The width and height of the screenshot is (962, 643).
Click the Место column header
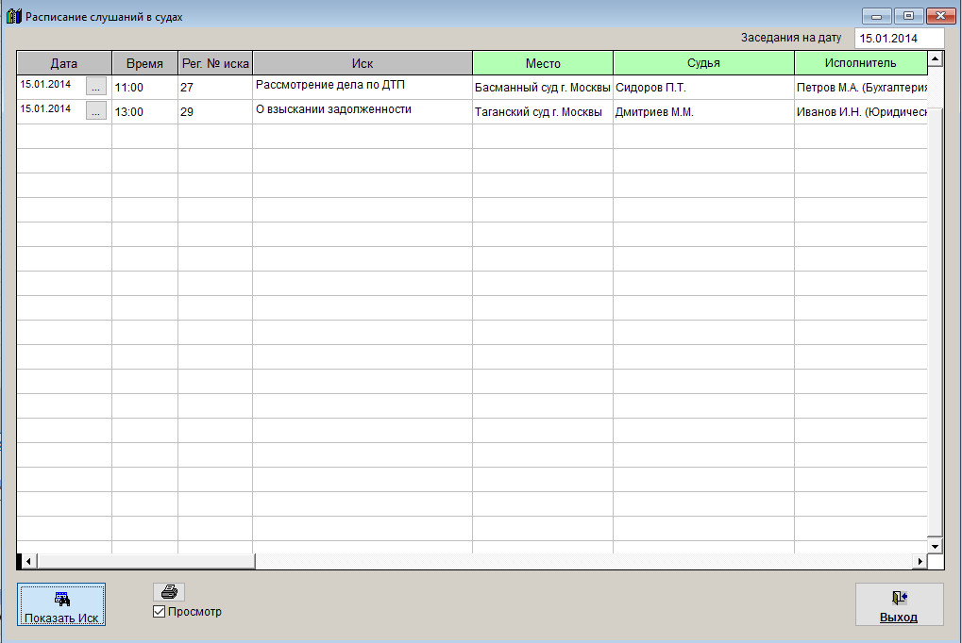[543, 63]
